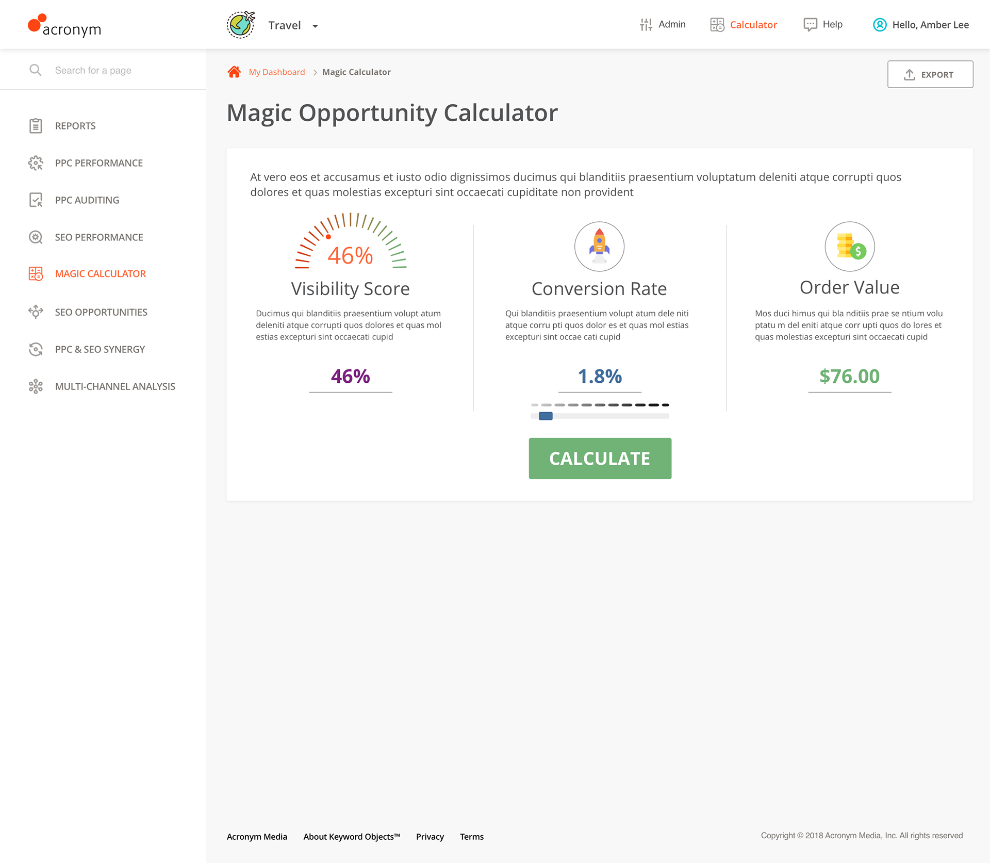Click the EXPORT button
990x863 pixels.
pos(930,74)
